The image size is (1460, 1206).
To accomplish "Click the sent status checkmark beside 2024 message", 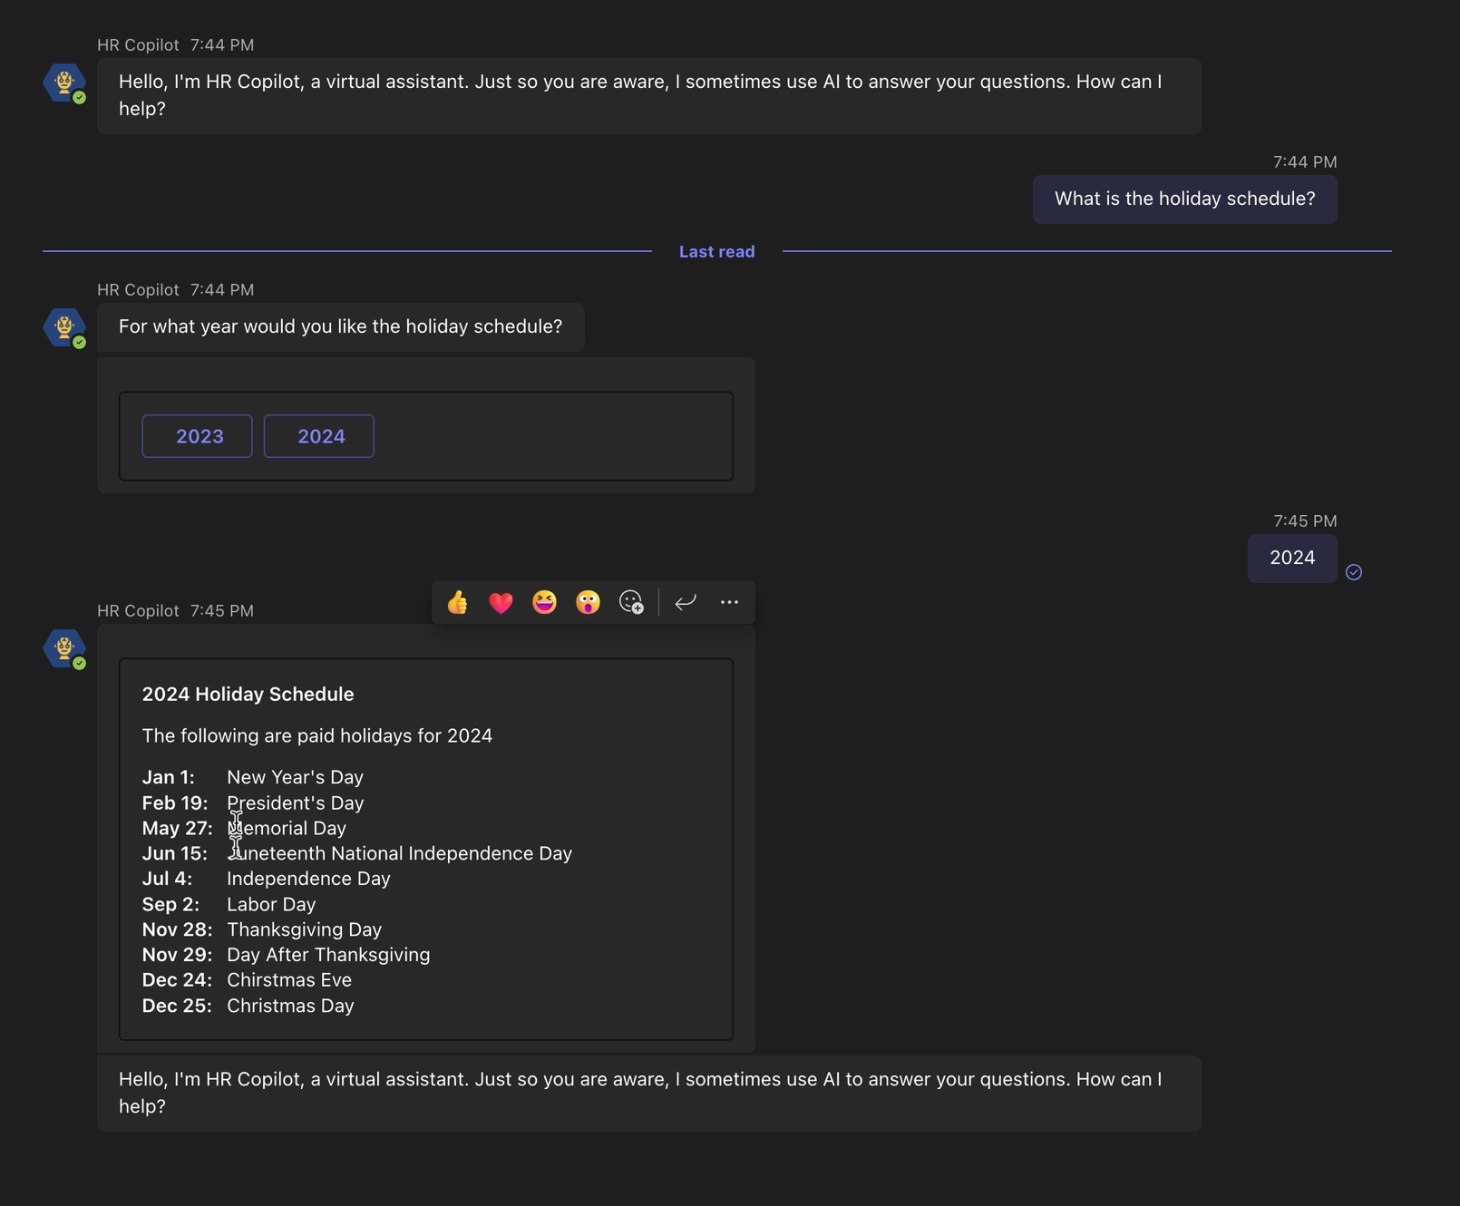I will point(1354,572).
